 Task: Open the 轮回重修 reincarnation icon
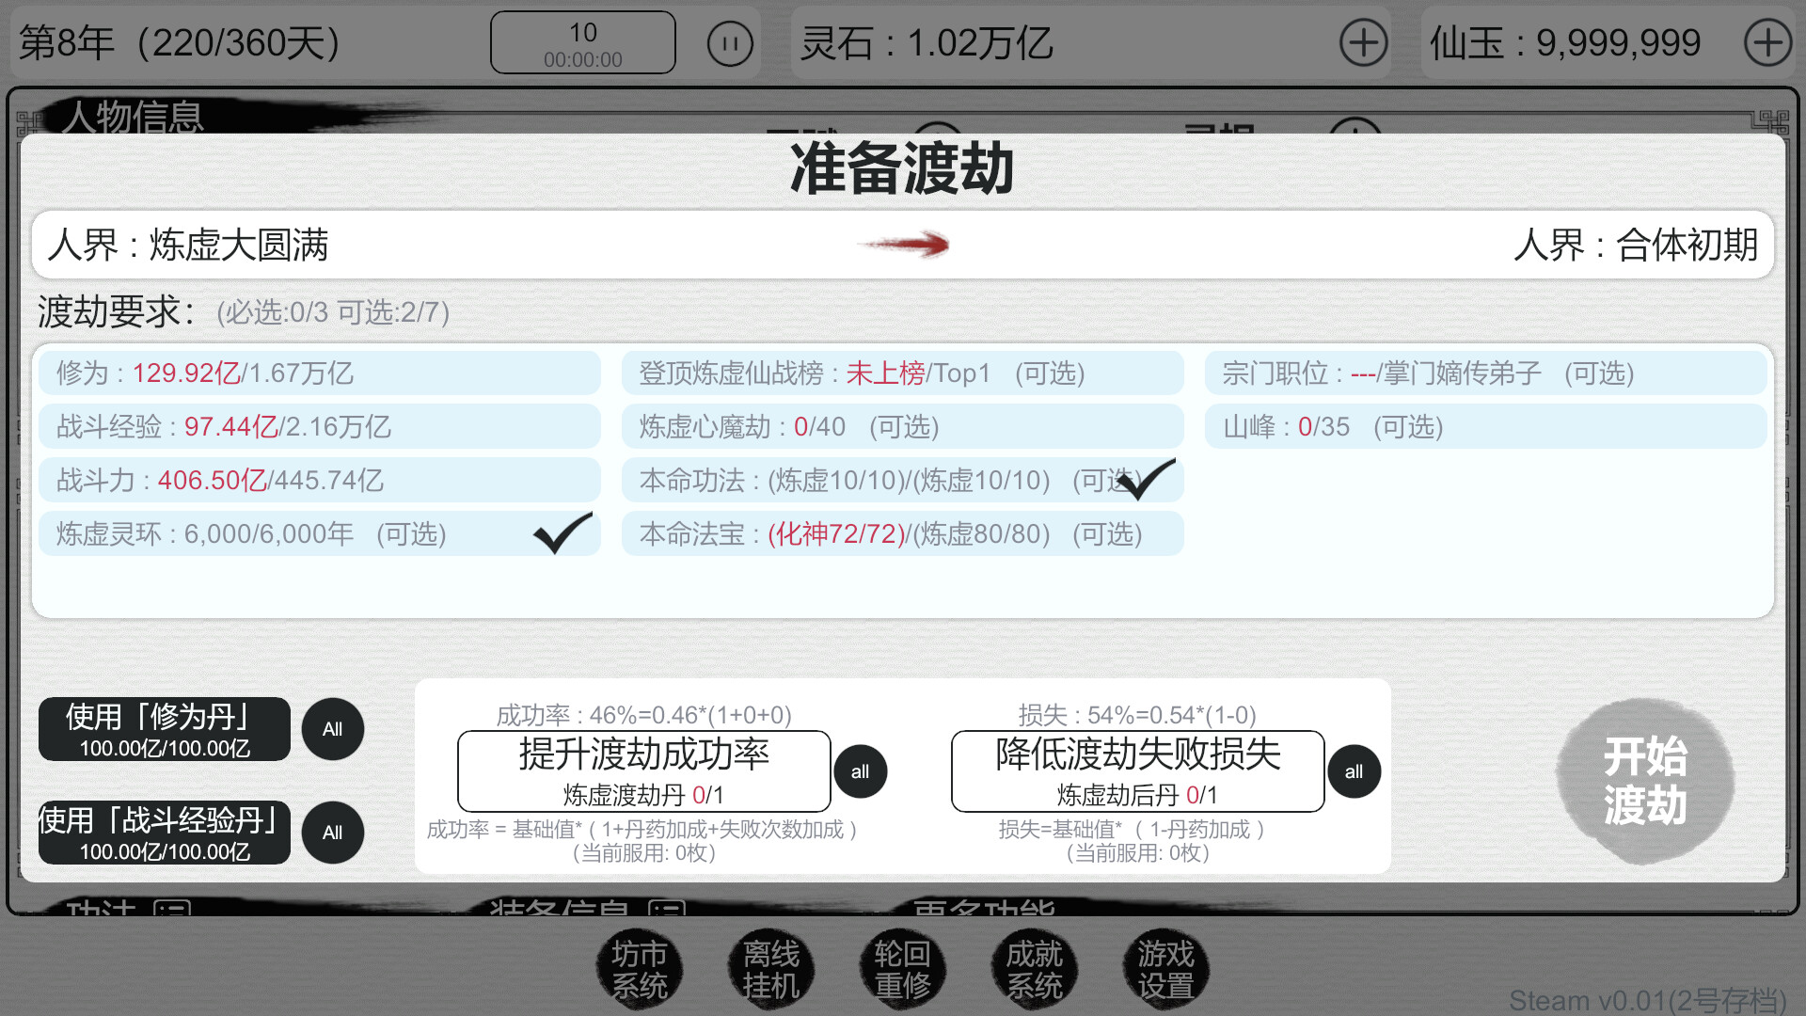[902, 969]
